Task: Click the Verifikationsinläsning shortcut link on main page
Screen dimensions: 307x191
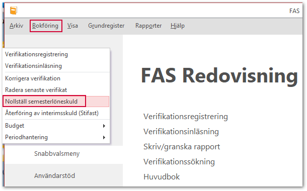Action: 181,132
